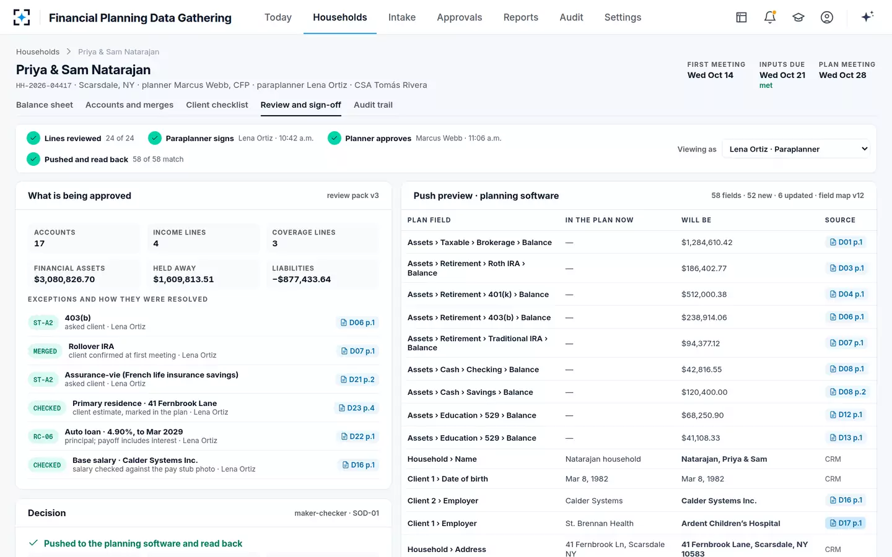
Task: Open document D23 p.4 for Primary residence
Action: (357, 408)
